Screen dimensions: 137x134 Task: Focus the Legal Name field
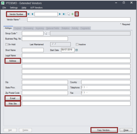click(76, 55)
